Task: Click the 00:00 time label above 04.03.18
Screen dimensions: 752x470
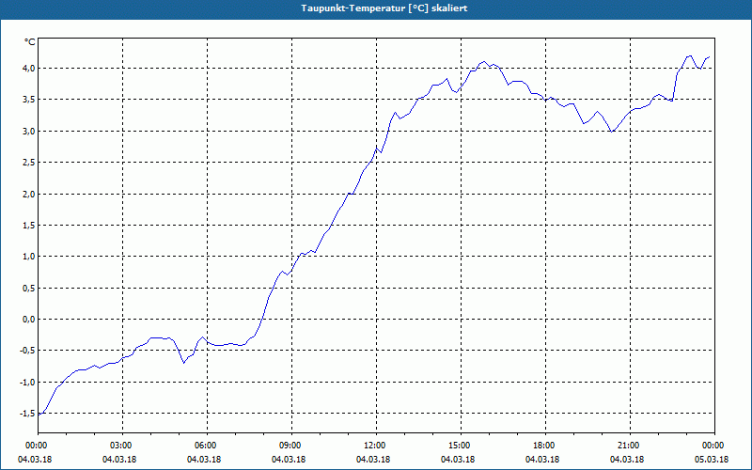Action: point(36,446)
